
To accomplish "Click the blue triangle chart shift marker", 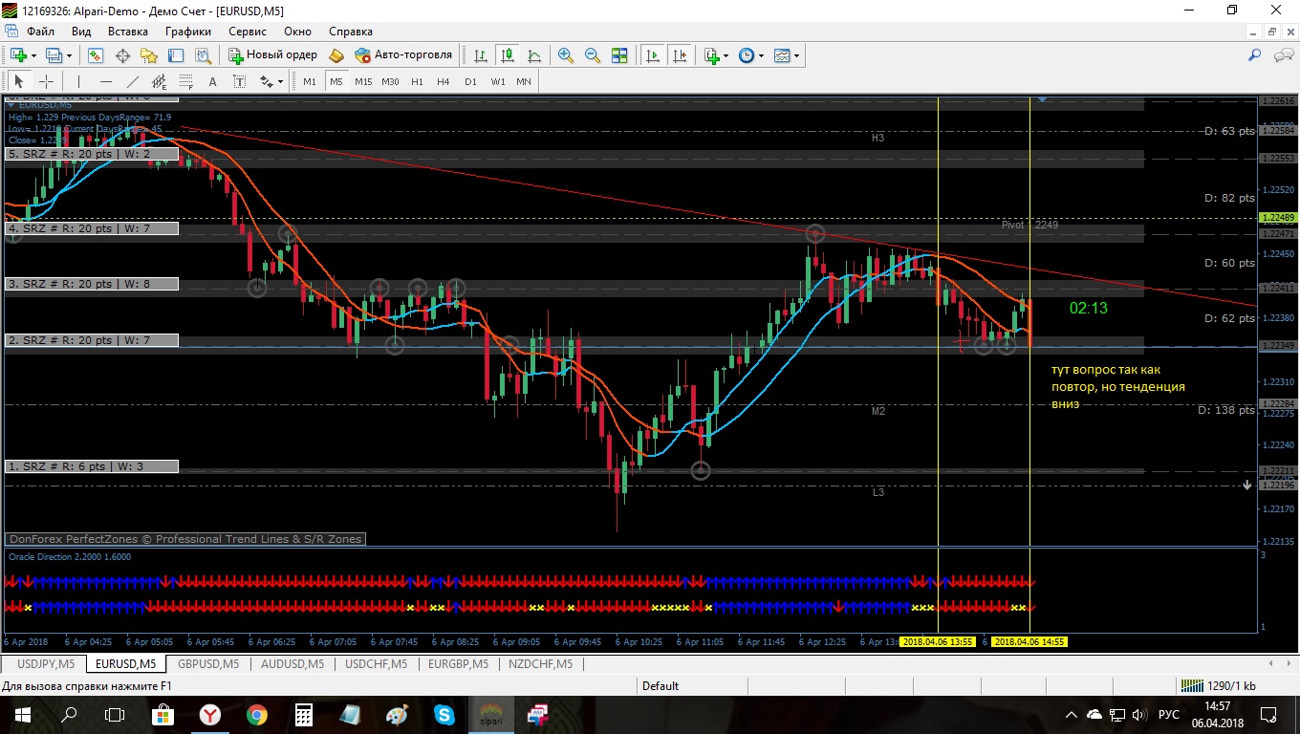I will (1042, 98).
